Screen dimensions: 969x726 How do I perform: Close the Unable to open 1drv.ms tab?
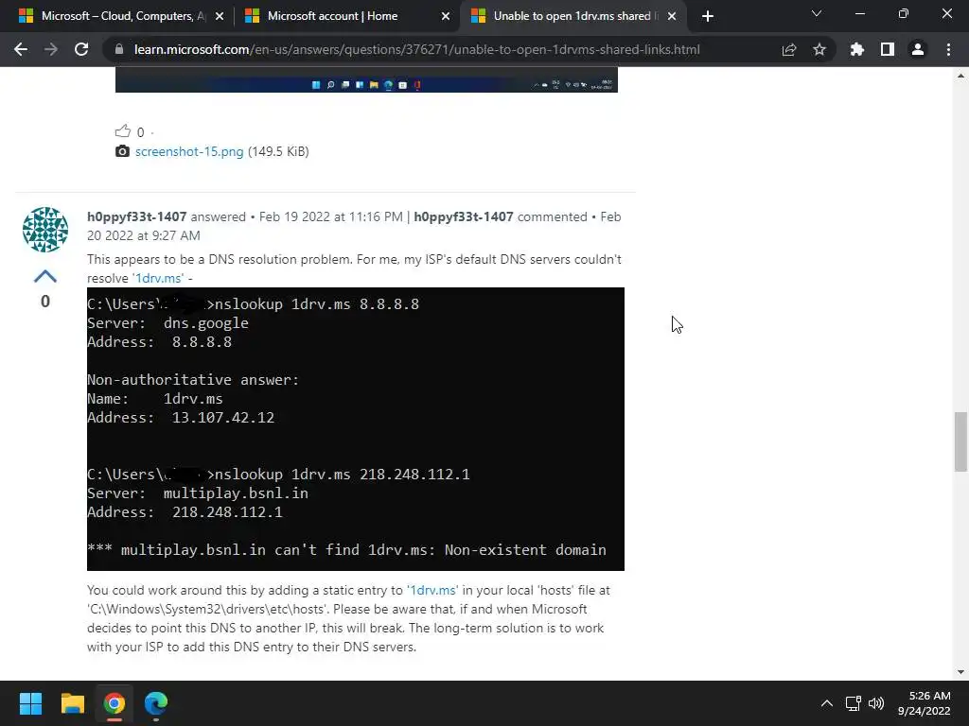pos(672,16)
